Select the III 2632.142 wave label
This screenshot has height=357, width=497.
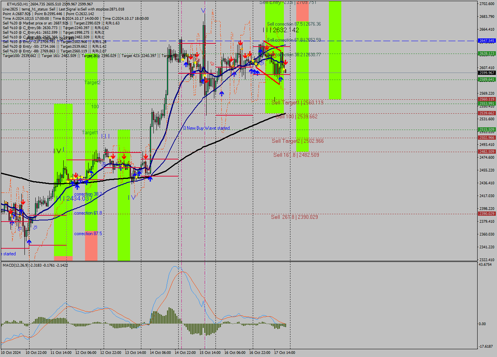(281, 30)
